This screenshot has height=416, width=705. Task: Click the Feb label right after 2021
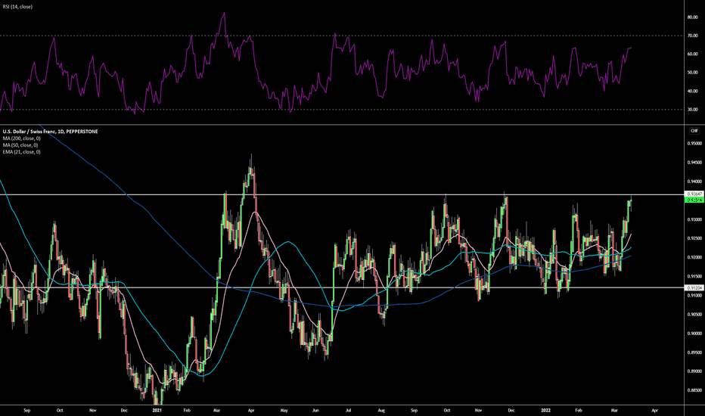click(187, 410)
